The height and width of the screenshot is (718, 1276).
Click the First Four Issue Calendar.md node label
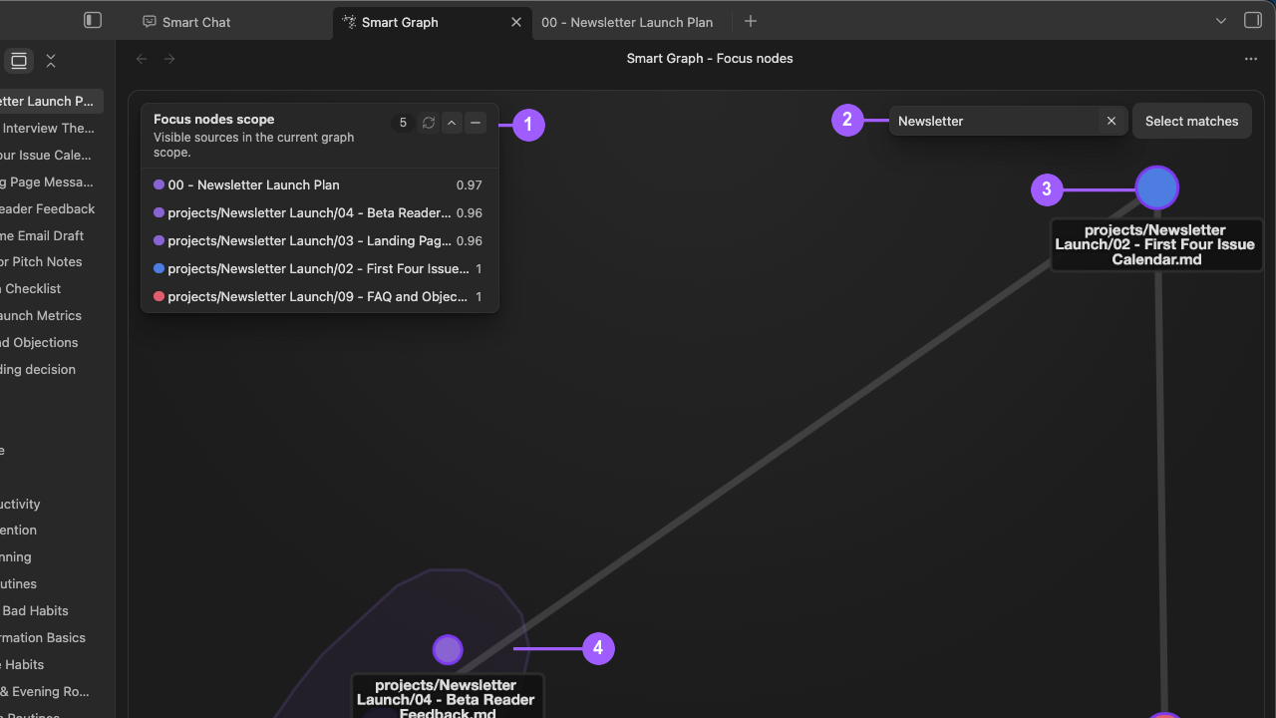1155,244
